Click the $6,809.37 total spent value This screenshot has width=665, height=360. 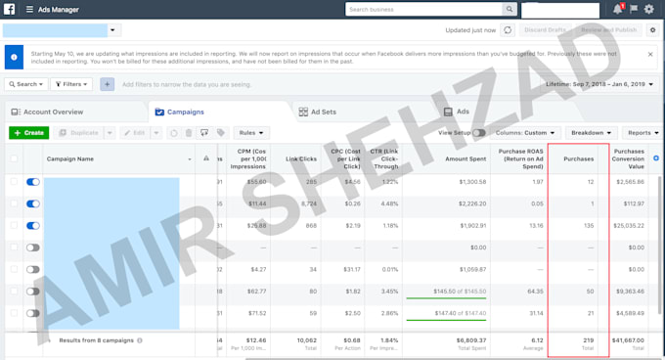coord(471,340)
